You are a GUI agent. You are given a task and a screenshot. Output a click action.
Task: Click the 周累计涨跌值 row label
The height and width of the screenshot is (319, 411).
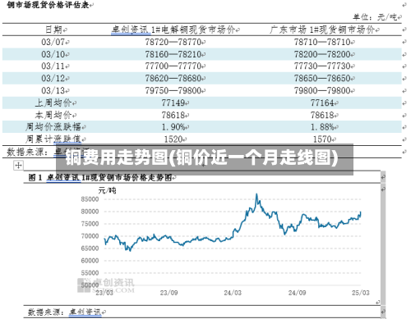point(53,139)
